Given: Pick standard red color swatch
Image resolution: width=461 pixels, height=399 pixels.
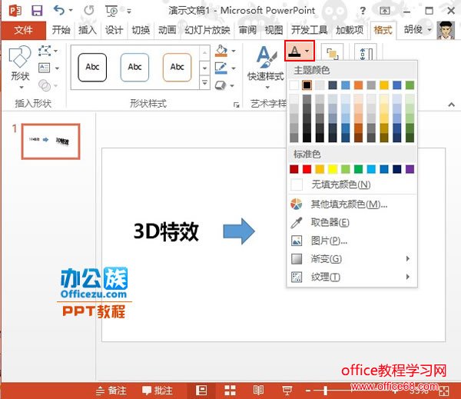Looking at the screenshot, I should click(307, 169).
